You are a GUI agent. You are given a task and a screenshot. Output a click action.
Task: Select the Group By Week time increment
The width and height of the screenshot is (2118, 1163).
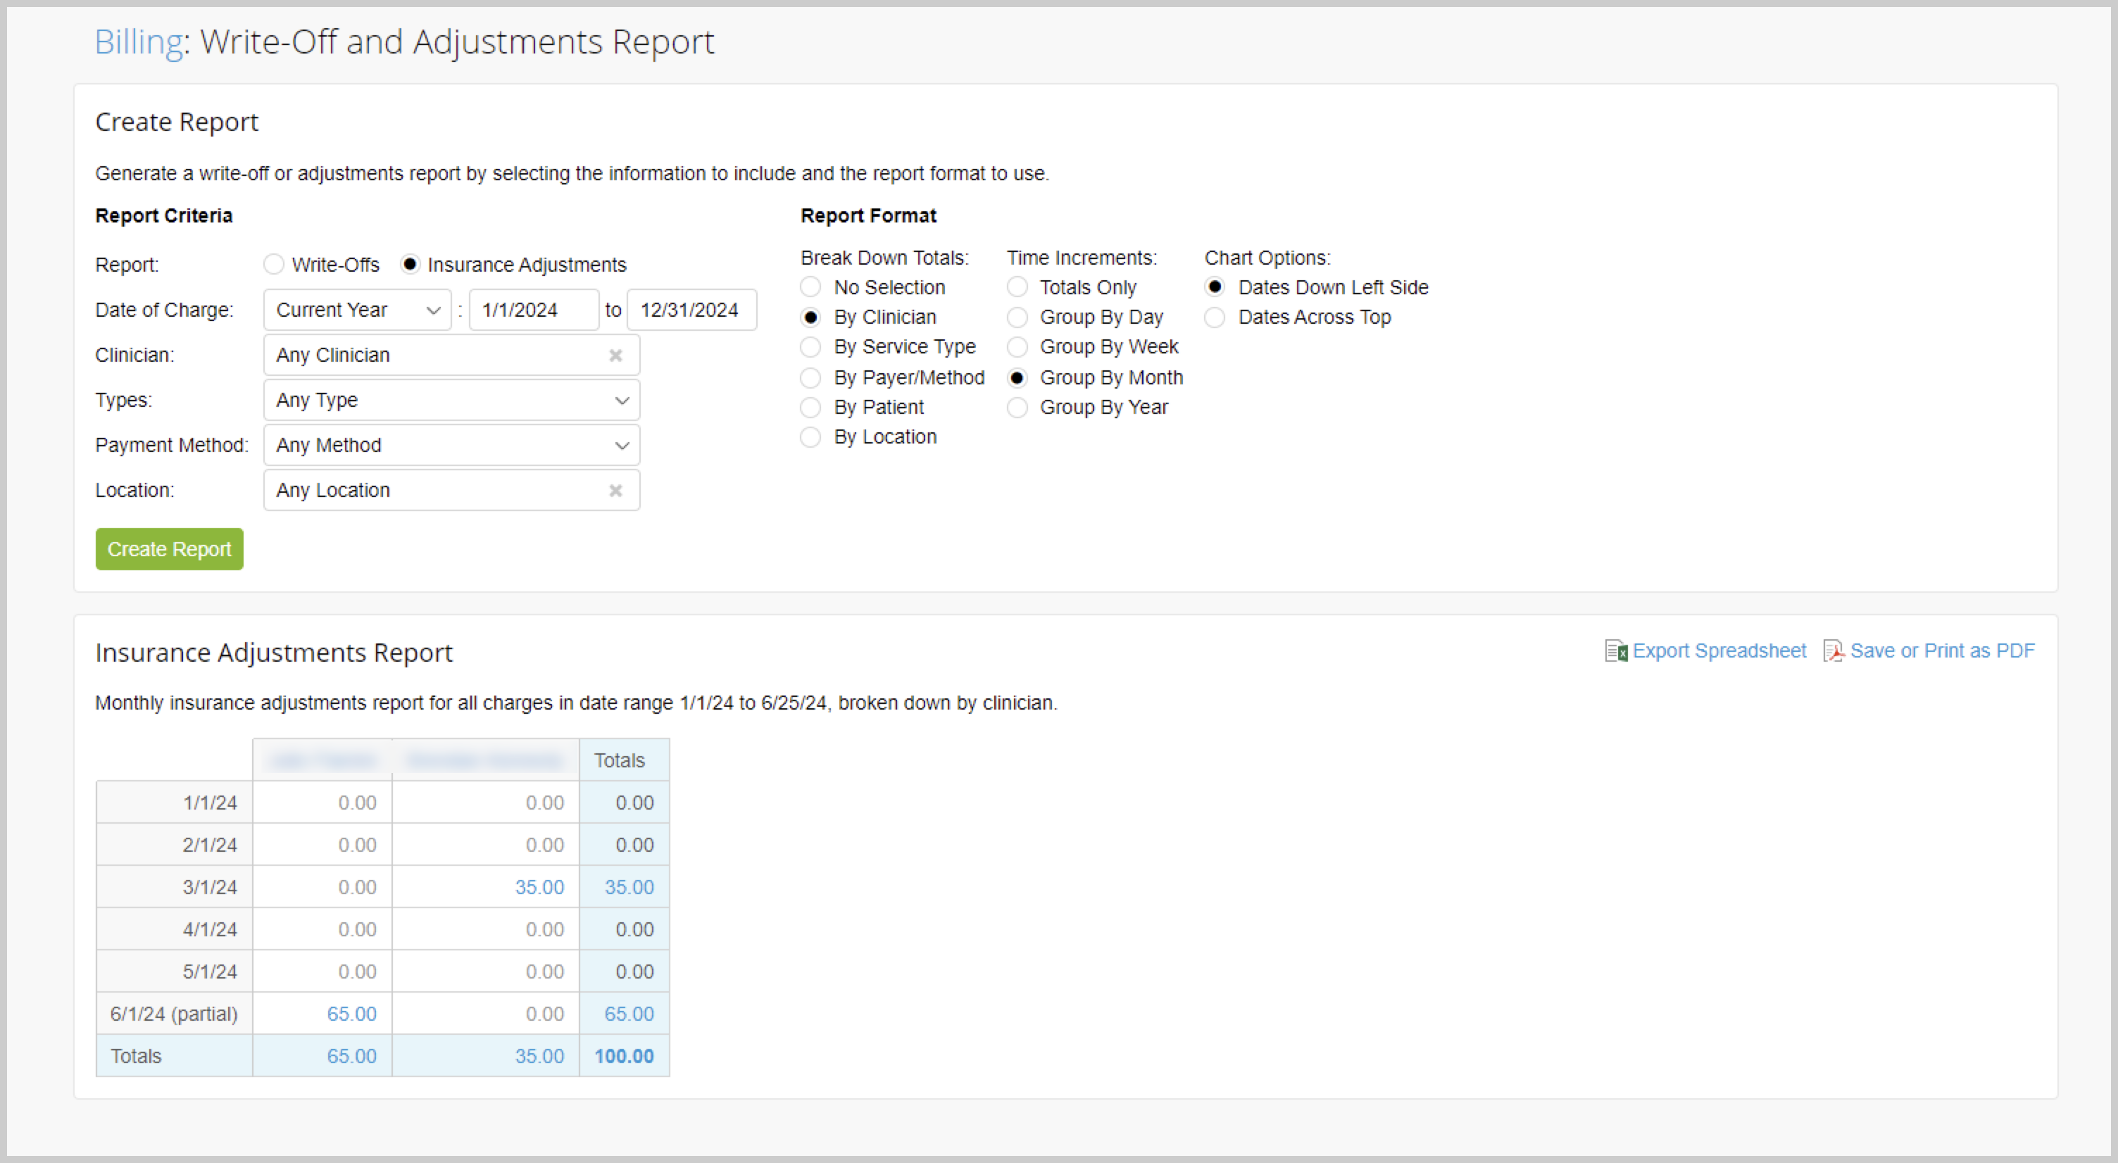click(x=1017, y=347)
